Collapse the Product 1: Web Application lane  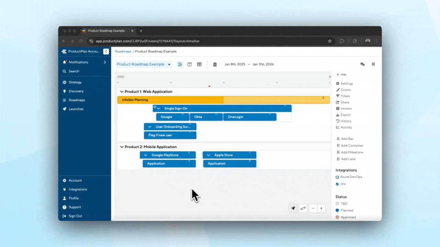[121, 92]
